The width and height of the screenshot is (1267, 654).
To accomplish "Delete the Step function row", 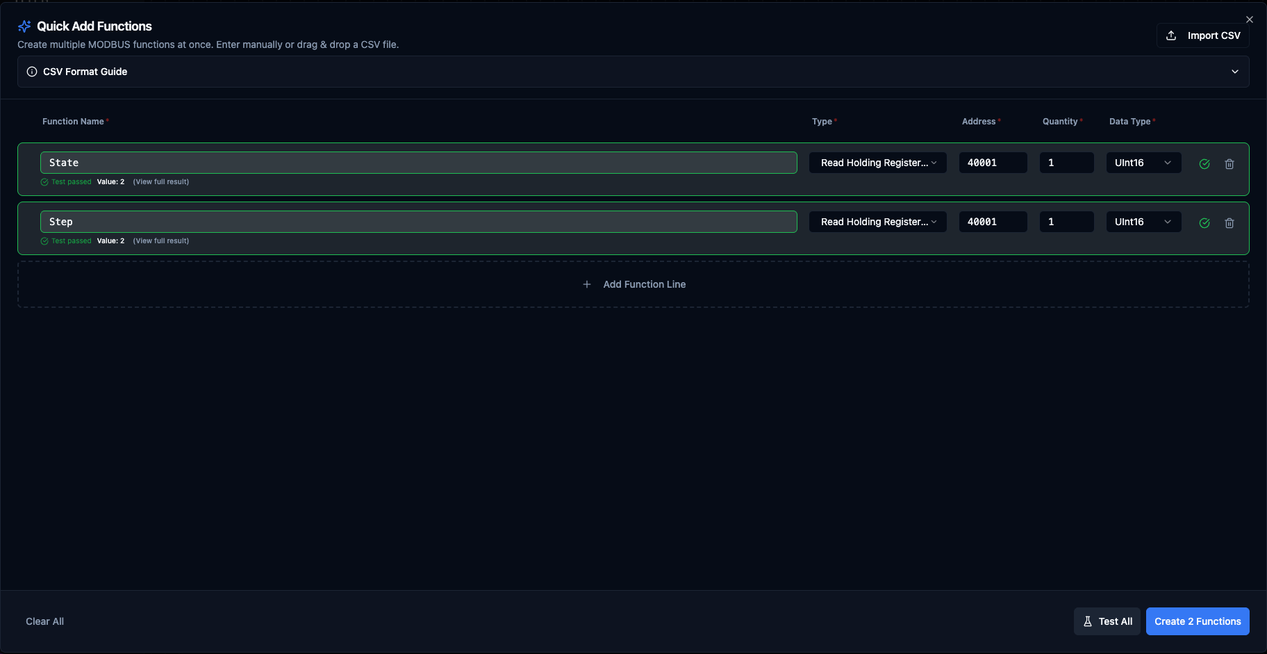I will click(x=1229, y=223).
